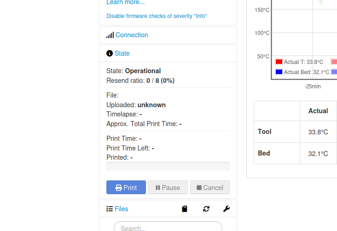Click the light blue Target Bed legend swatch
The width and height of the screenshot is (337, 231).
(334, 72)
